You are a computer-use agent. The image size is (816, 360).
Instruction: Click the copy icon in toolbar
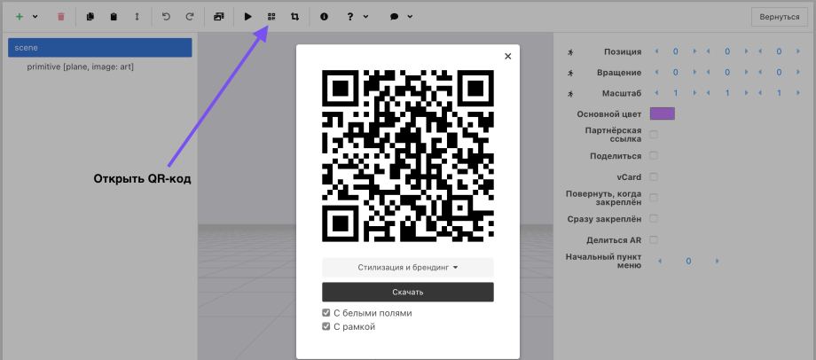point(90,16)
